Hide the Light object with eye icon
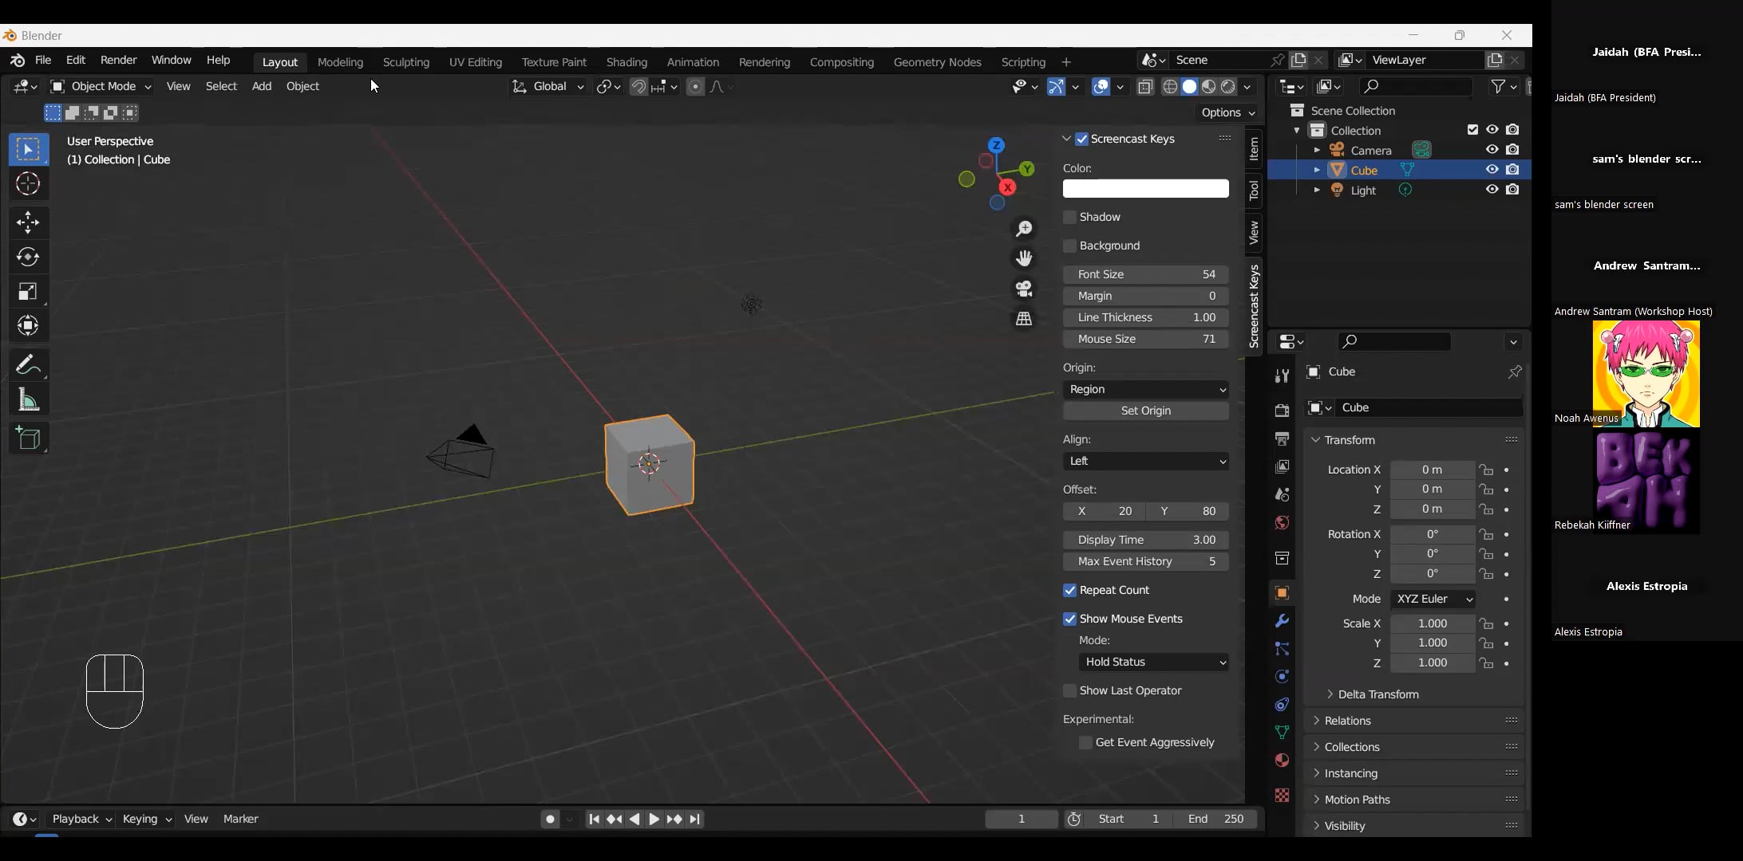The height and width of the screenshot is (861, 1743). pyautogui.click(x=1492, y=190)
